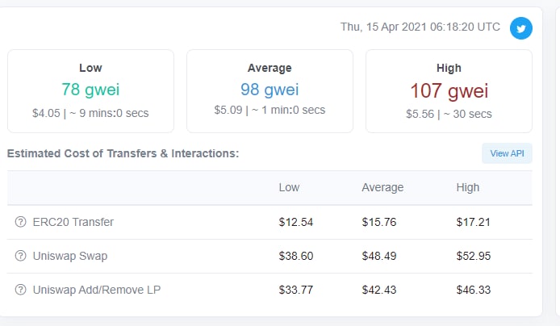The width and height of the screenshot is (560, 326).
Task: Click Estimated Cost of Transfers heading
Action: click(x=123, y=153)
